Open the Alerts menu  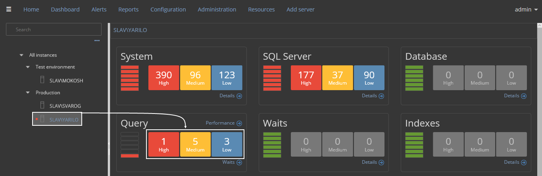click(x=99, y=9)
